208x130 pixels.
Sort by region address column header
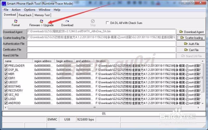pos(43,61)
